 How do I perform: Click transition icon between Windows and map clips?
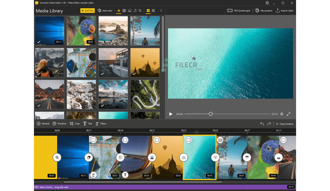point(88,157)
